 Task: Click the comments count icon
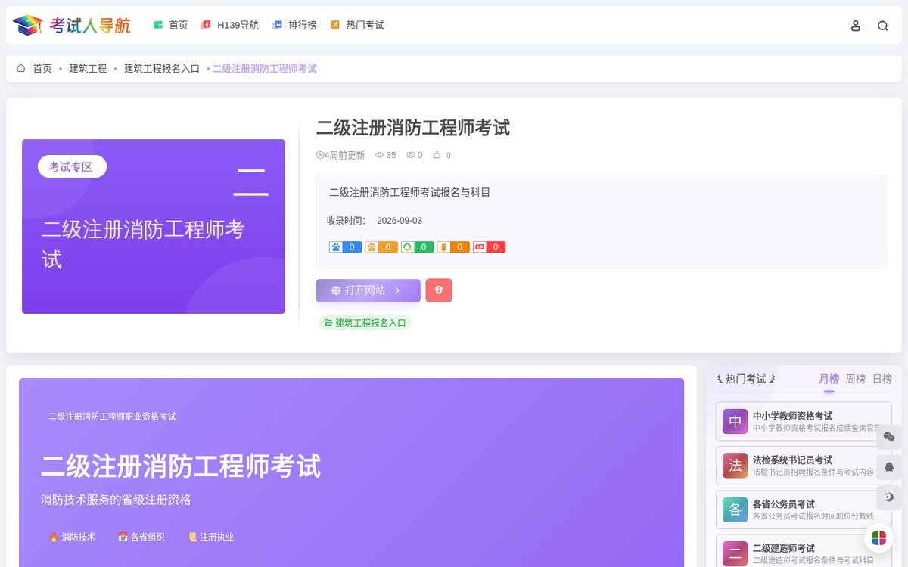click(x=411, y=155)
